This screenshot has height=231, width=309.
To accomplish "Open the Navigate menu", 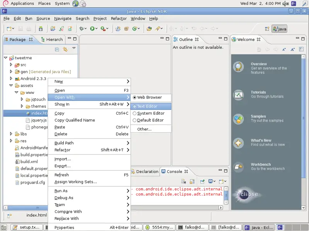I will click(63, 18).
